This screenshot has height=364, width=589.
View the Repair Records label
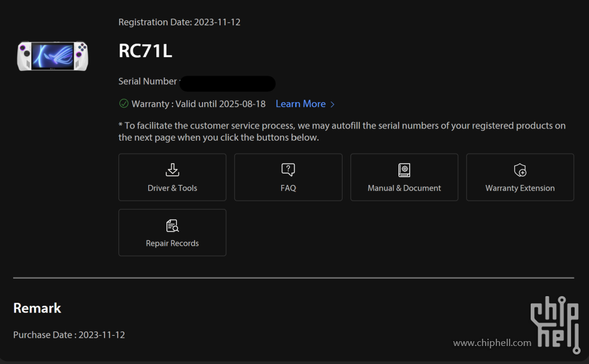(172, 243)
